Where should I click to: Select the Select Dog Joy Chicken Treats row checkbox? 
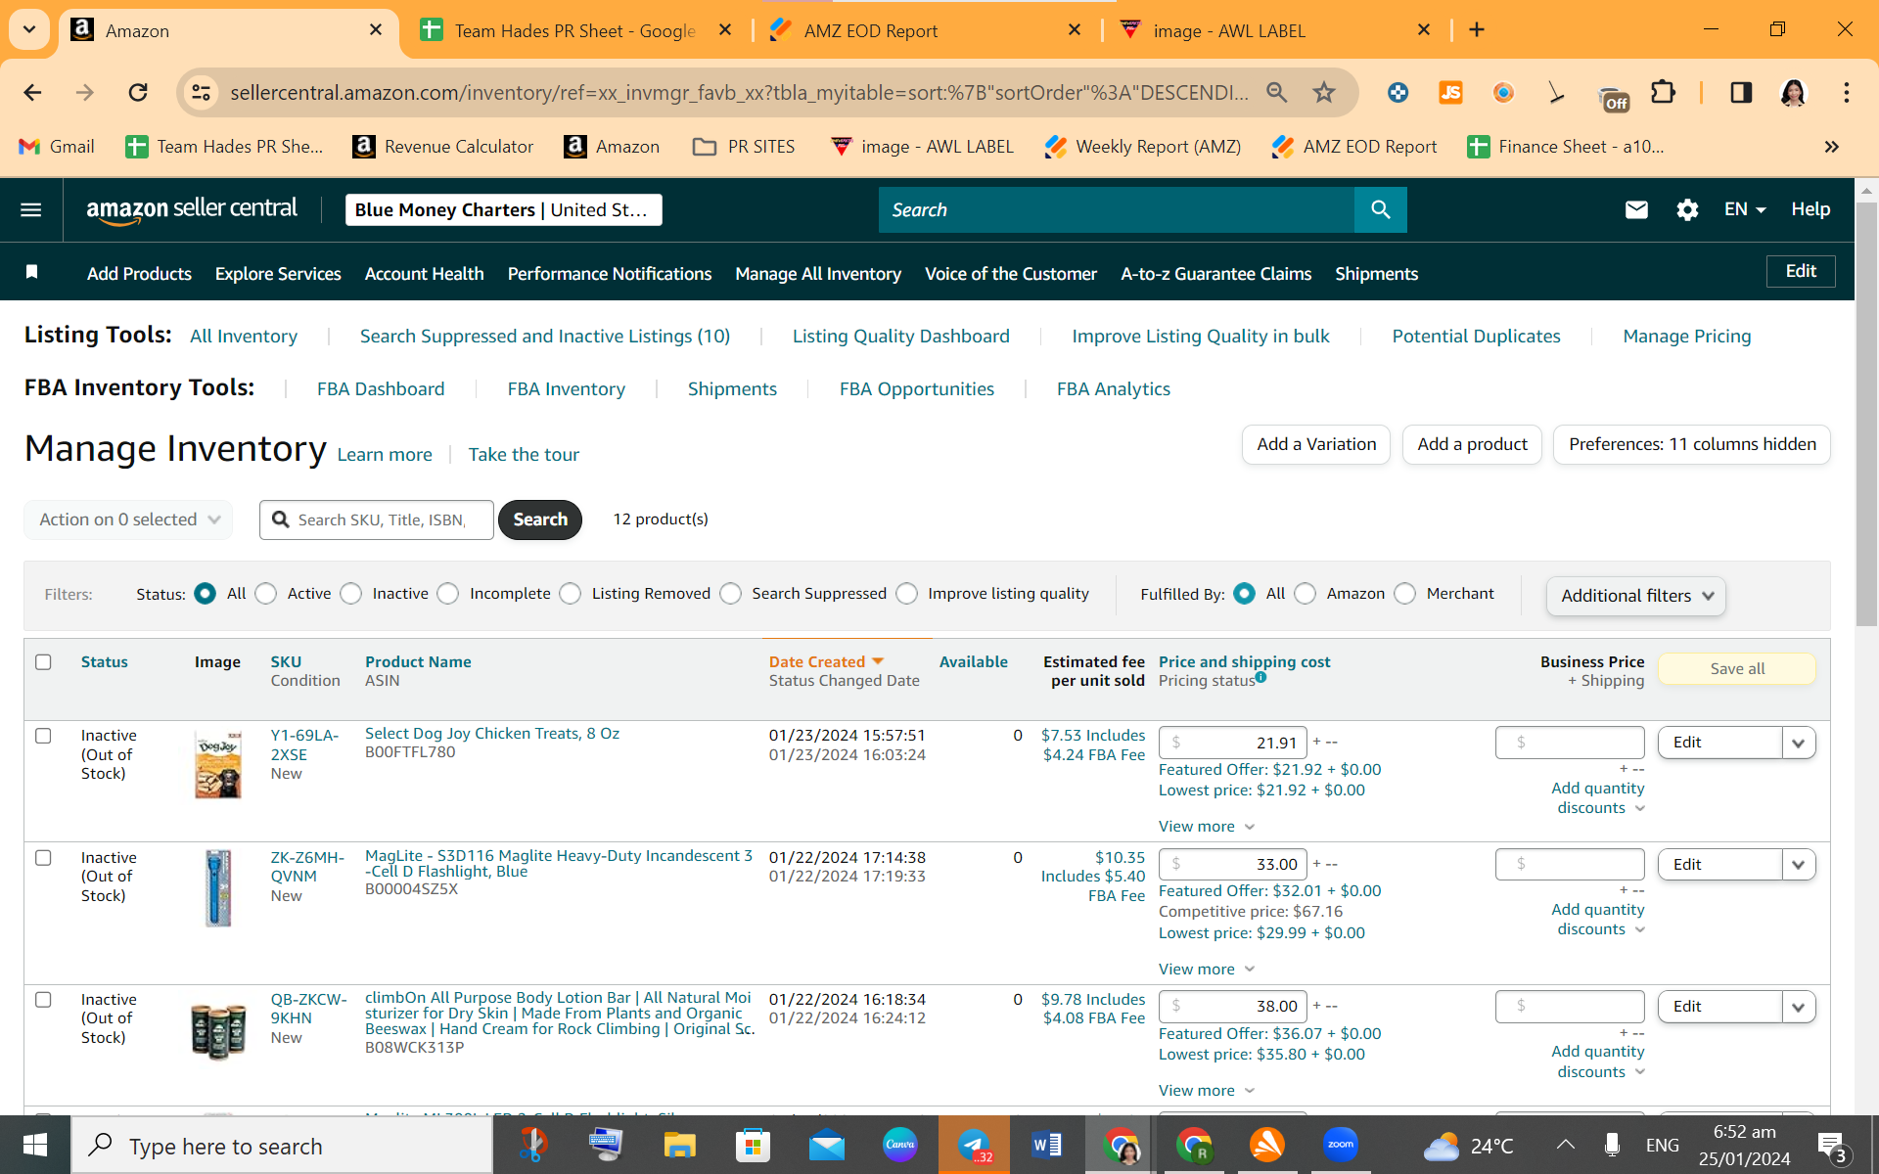pos(43,736)
